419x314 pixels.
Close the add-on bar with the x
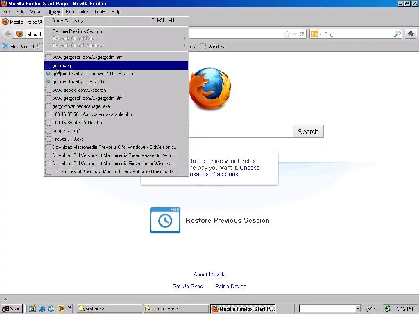pyautogui.click(x=5, y=299)
